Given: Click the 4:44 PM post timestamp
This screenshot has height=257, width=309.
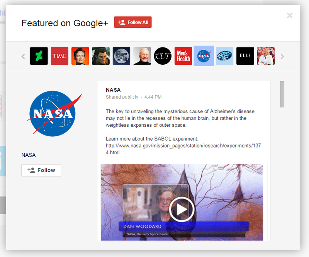Looking at the screenshot, I should 153,97.
